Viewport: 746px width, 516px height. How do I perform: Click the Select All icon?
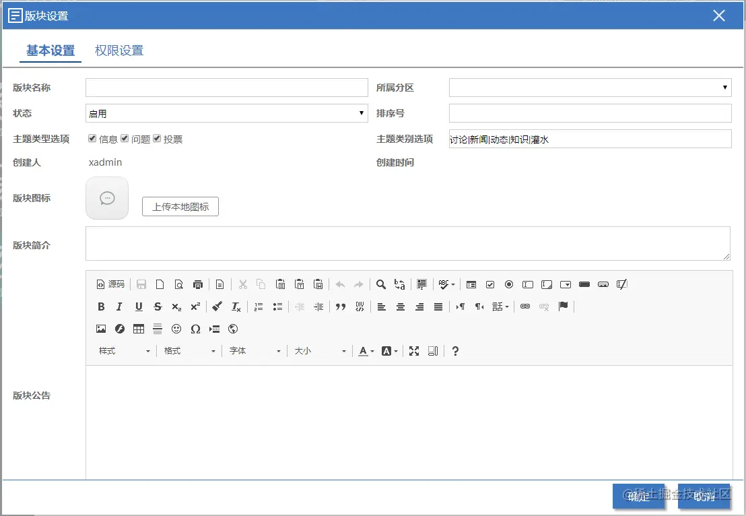click(421, 284)
